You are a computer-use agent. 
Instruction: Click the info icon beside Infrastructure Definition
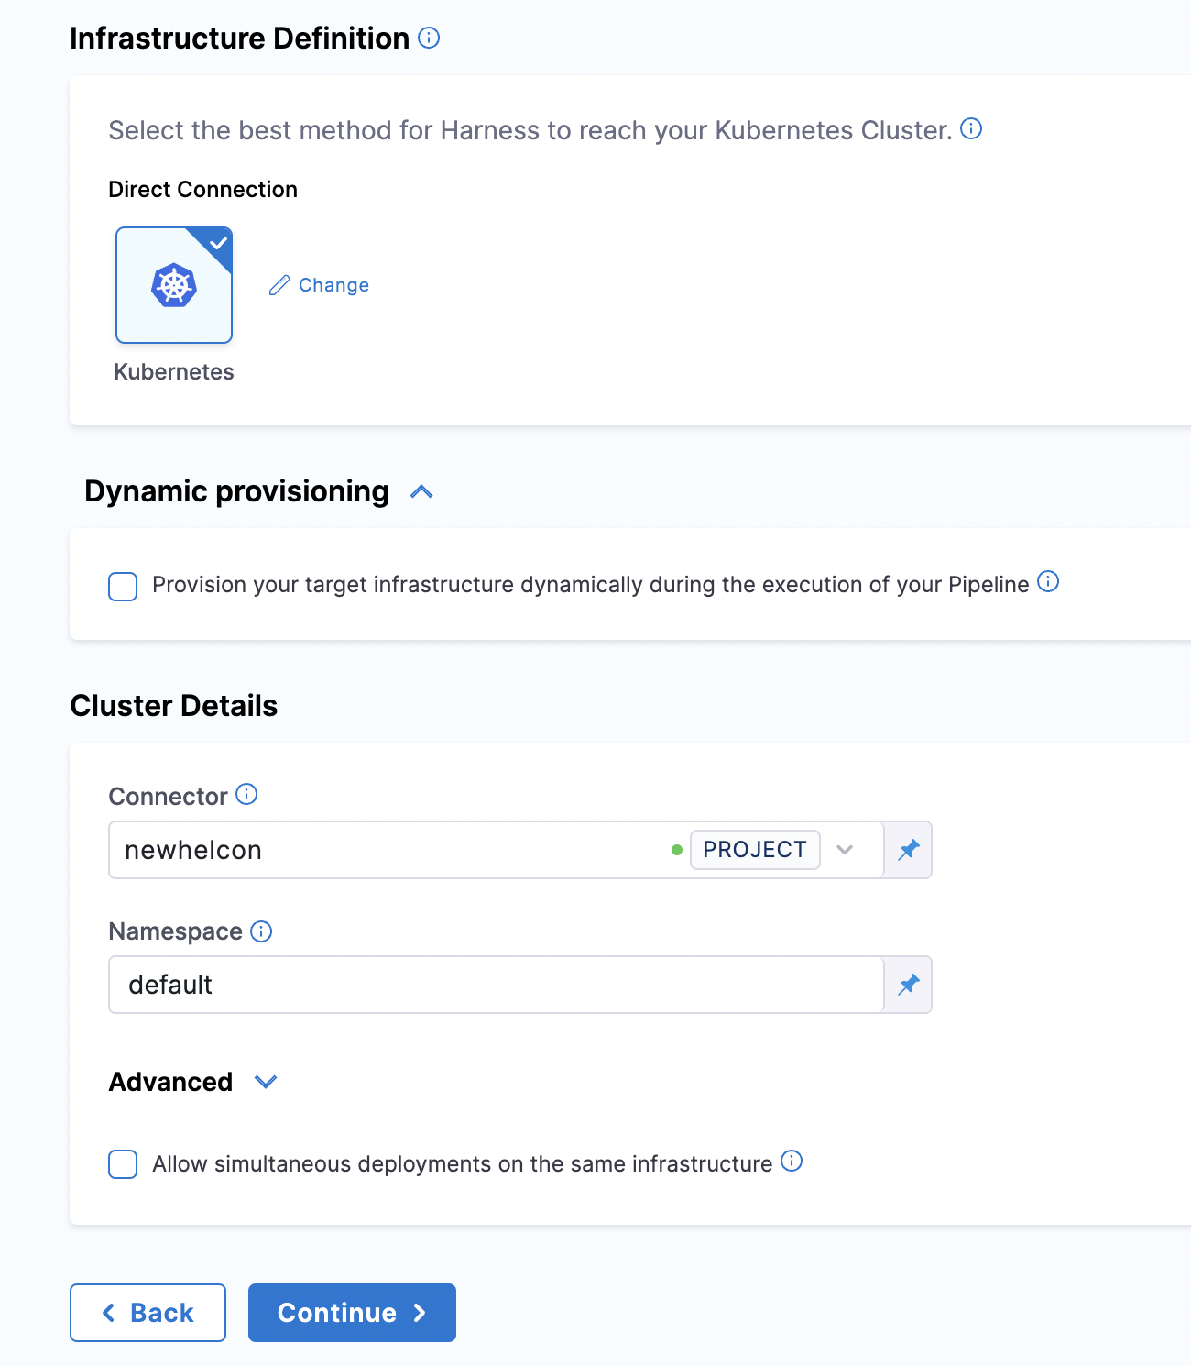click(x=429, y=38)
